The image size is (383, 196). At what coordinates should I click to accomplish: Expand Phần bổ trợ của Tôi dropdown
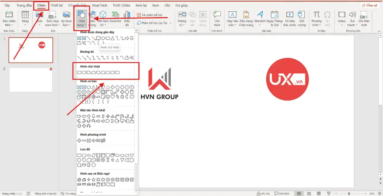pos(171,23)
